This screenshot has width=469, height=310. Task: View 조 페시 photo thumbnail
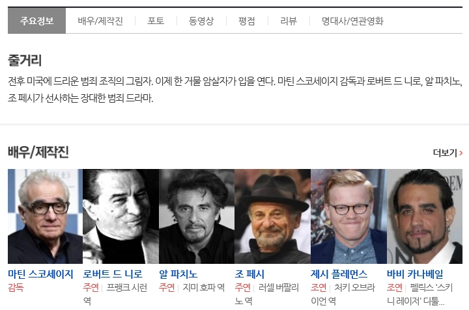(273, 216)
